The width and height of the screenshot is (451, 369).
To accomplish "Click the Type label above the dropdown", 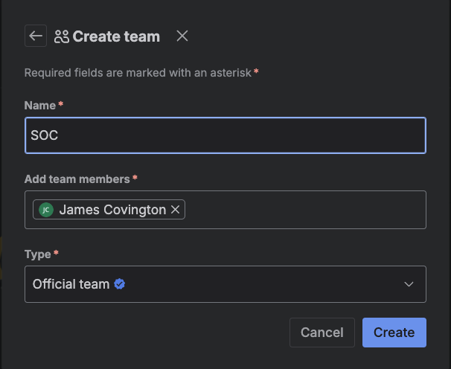I will tap(37, 254).
